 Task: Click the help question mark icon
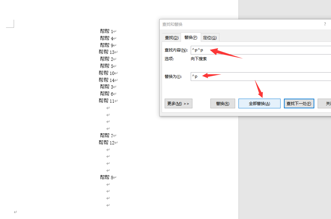coord(325,24)
